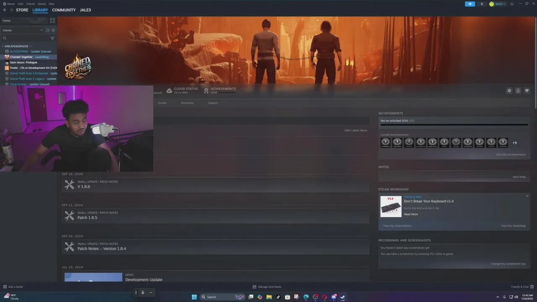
Task: Click the Add a Game plus icon
Action: point(5,287)
